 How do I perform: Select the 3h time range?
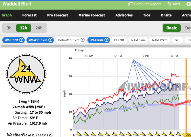click(x=9, y=28)
